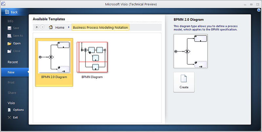Click the Options icon
262x132 pixels.
click(9, 110)
